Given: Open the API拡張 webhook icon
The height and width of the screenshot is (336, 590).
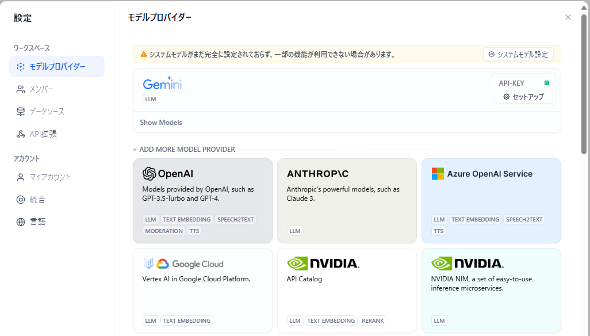Looking at the screenshot, I should [21, 134].
